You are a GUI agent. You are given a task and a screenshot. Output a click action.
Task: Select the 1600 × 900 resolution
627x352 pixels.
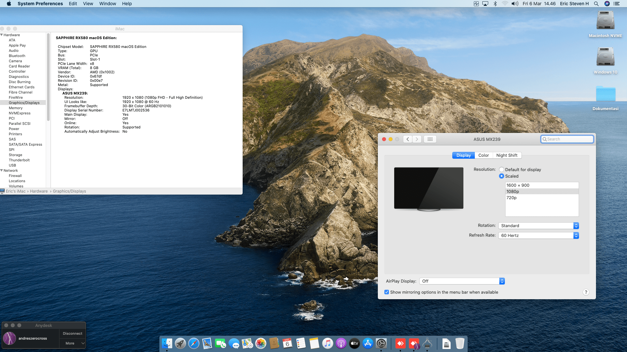pos(518,185)
